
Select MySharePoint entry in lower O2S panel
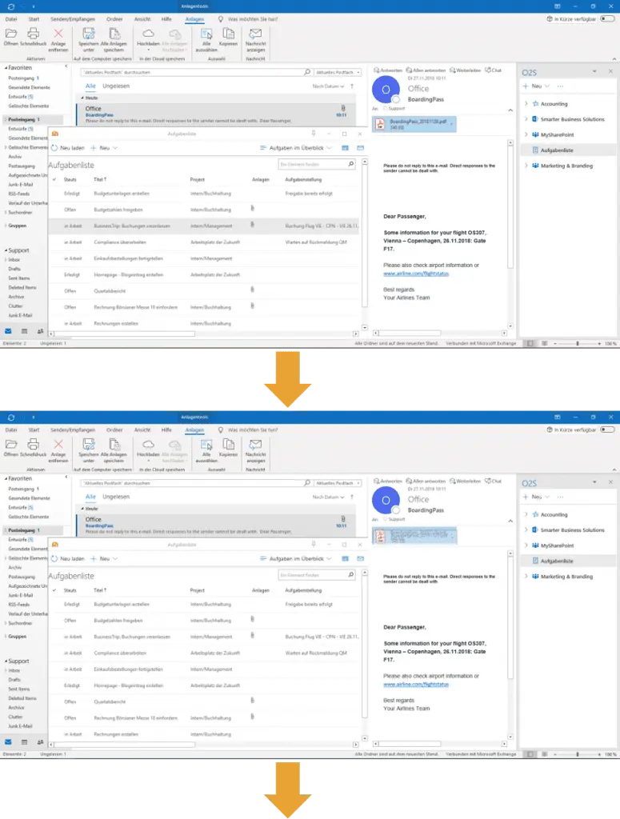click(x=557, y=545)
